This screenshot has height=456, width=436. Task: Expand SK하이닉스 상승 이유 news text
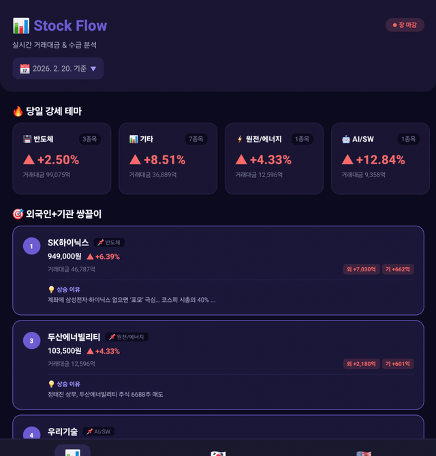[x=131, y=300]
